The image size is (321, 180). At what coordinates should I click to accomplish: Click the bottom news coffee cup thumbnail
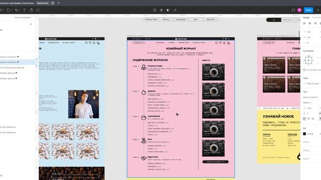213,148
